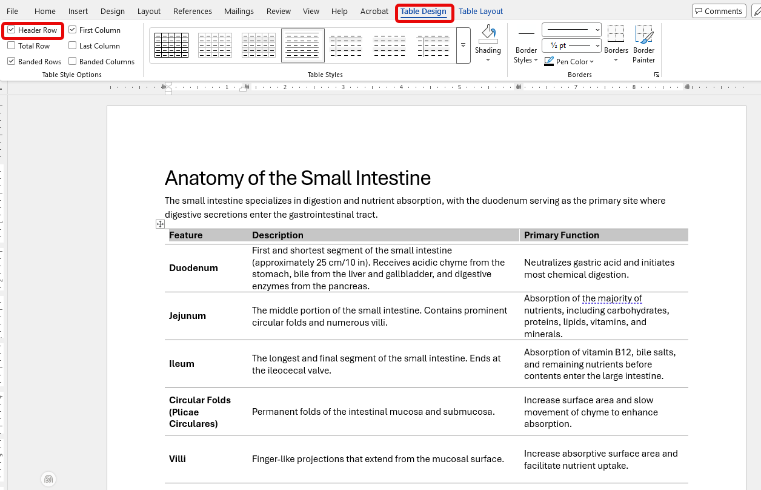Click the Permanent folds description cell

[384, 412]
